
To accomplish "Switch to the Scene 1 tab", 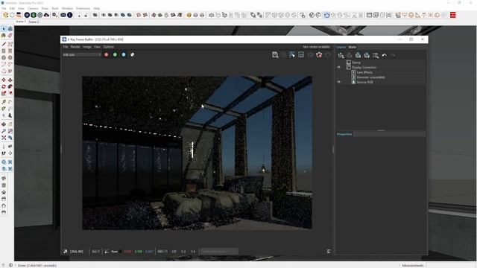I will pyautogui.click(x=20, y=22).
